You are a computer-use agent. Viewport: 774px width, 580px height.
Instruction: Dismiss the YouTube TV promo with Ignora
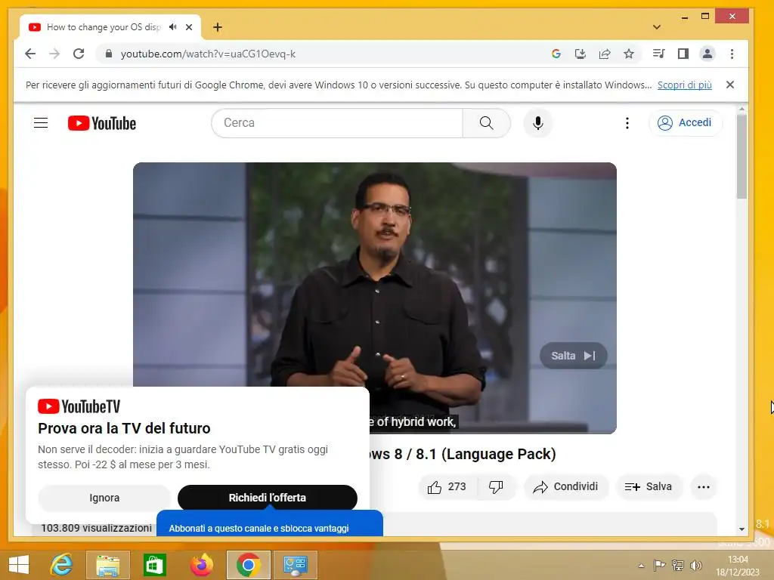pos(104,498)
